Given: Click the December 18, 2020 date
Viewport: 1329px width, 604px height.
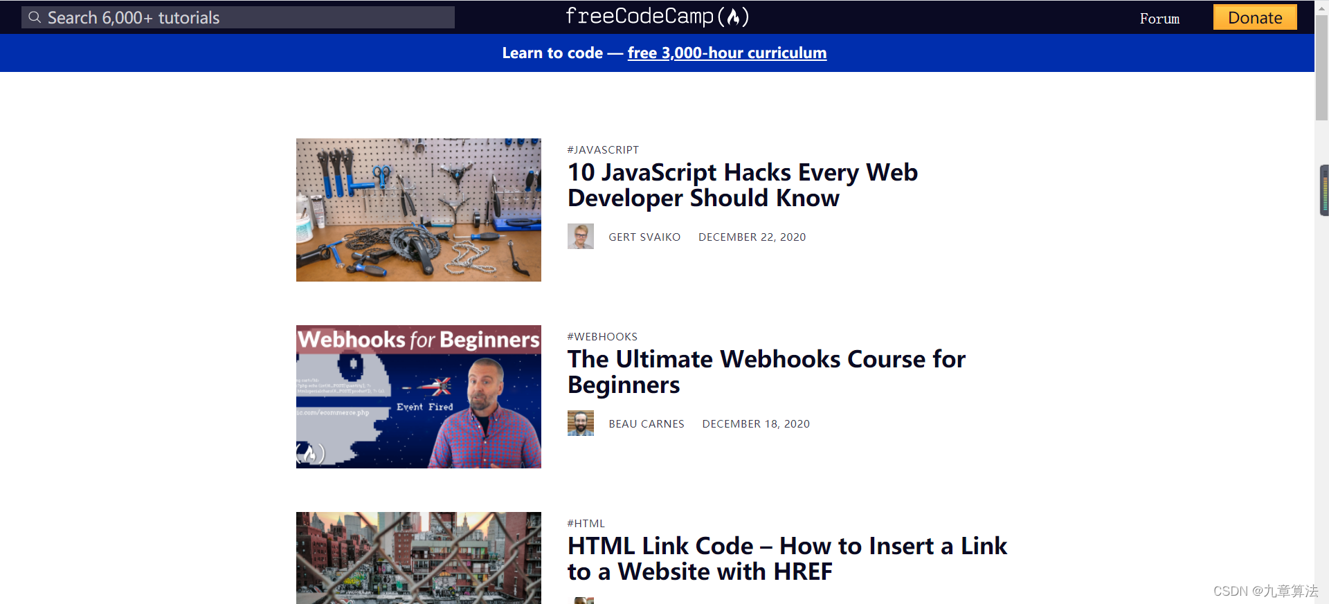Looking at the screenshot, I should coord(756,424).
